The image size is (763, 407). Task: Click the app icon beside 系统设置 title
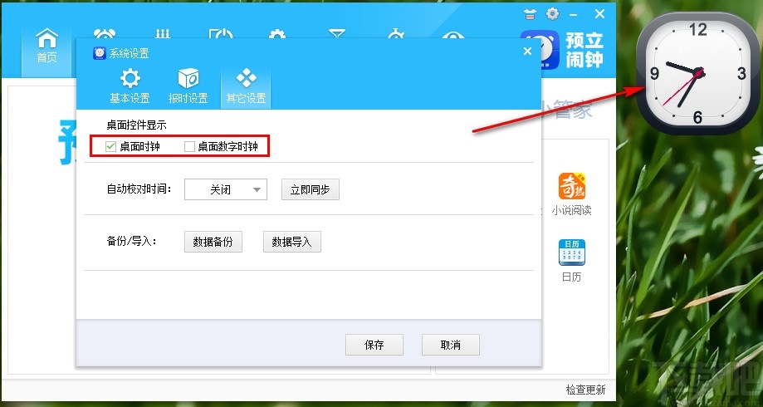[x=100, y=53]
